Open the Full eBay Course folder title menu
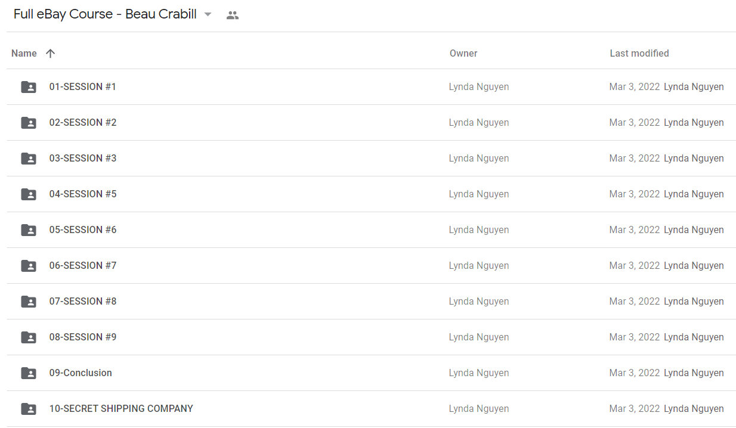 point(105,14)
